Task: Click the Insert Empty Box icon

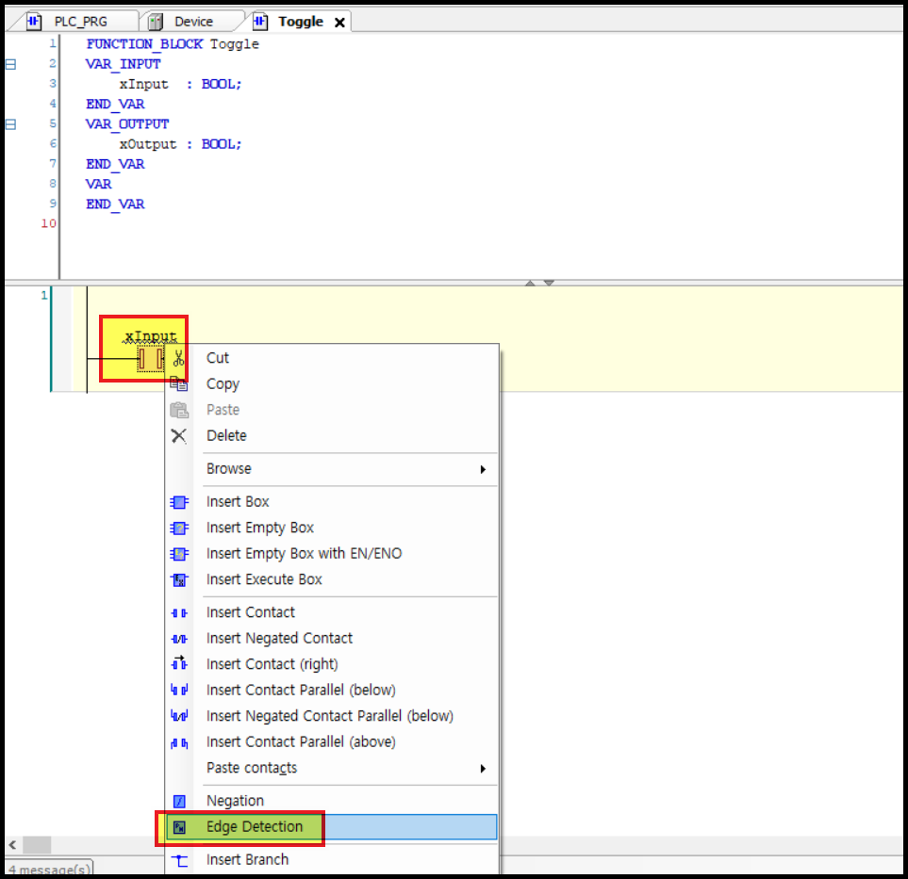Action: point(179,528)
